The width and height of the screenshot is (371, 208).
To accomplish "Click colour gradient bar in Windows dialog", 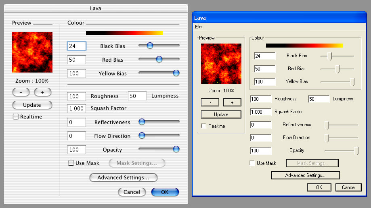I will (x=304, y=46).
